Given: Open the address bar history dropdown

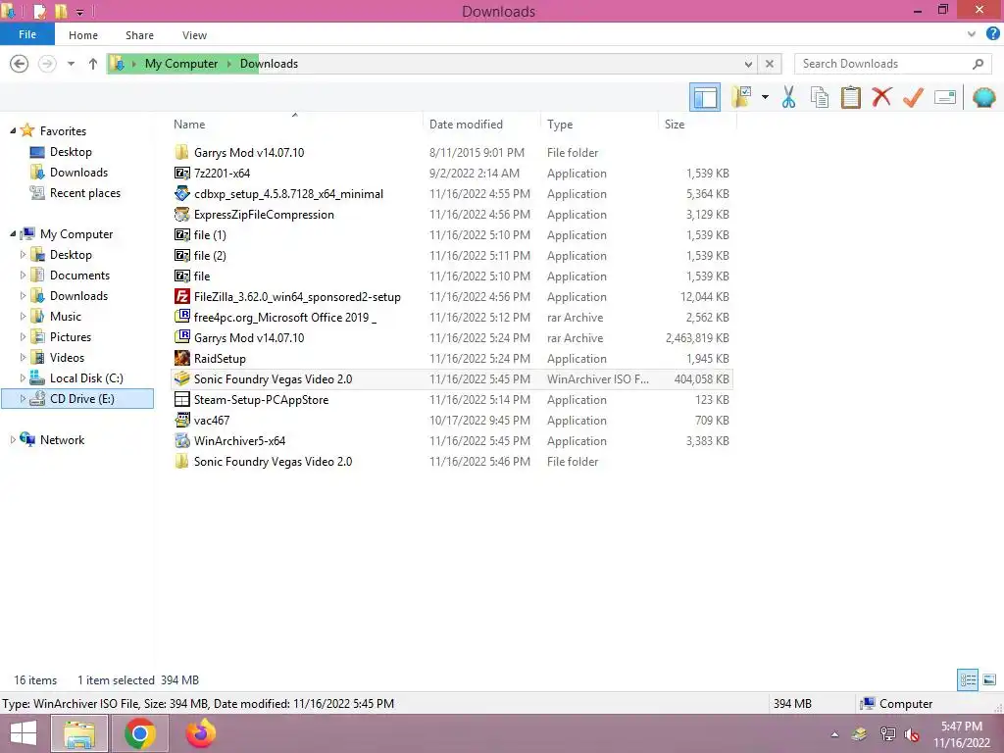Looking at the screenshot, I should [x=748, y=64].
